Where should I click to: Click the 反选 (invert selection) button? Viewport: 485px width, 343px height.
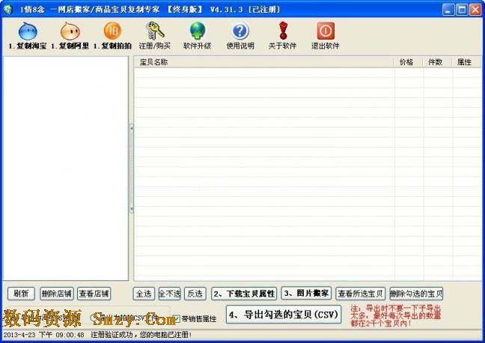point(195,294)
